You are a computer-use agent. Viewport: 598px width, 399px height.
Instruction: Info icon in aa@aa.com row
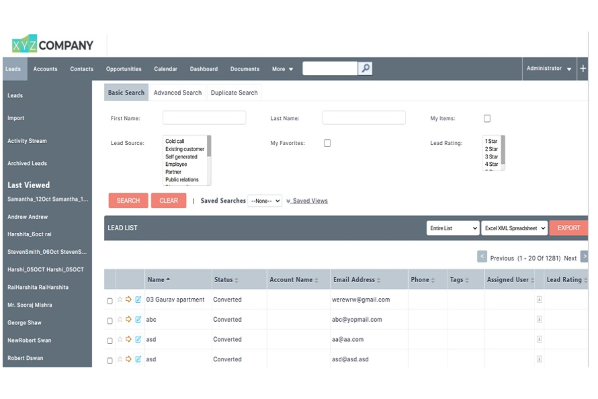tap(539, 339)
